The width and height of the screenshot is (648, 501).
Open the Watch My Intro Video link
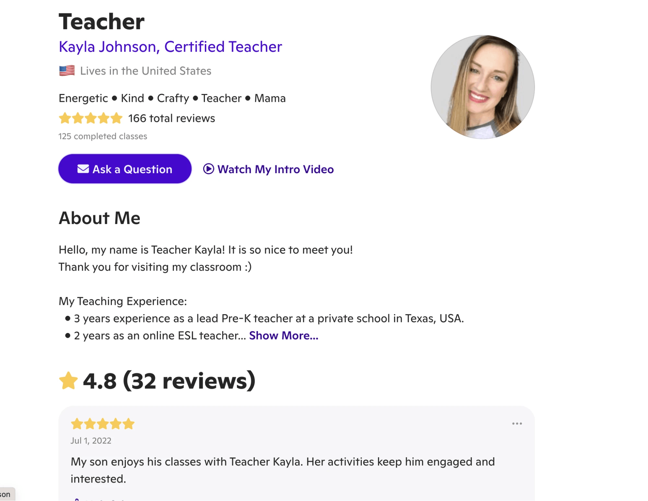tap(275, 169)
